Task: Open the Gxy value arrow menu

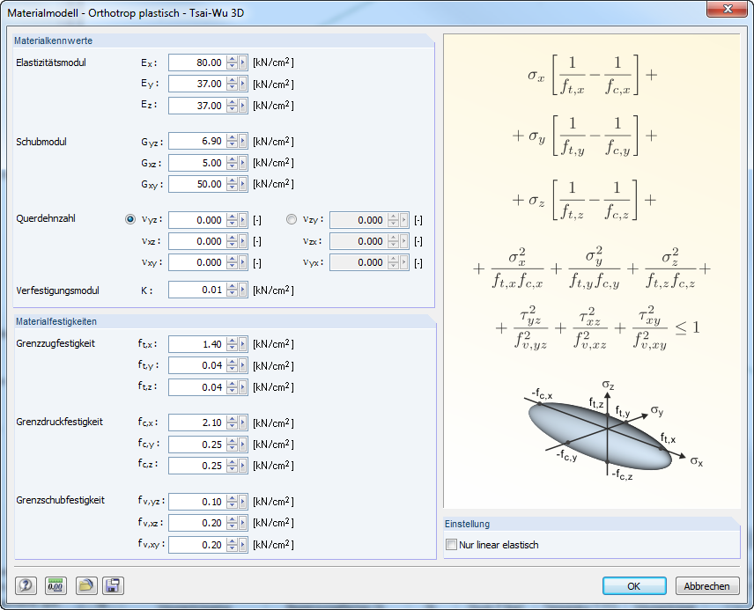Action: pos(243,184)
